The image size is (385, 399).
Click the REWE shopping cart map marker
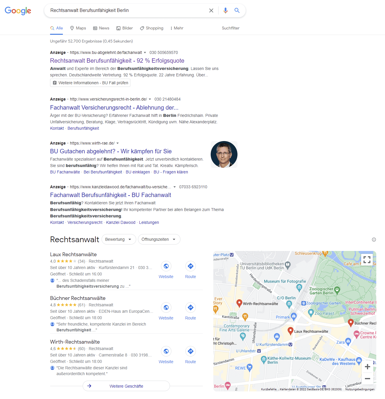pos(249,367)
